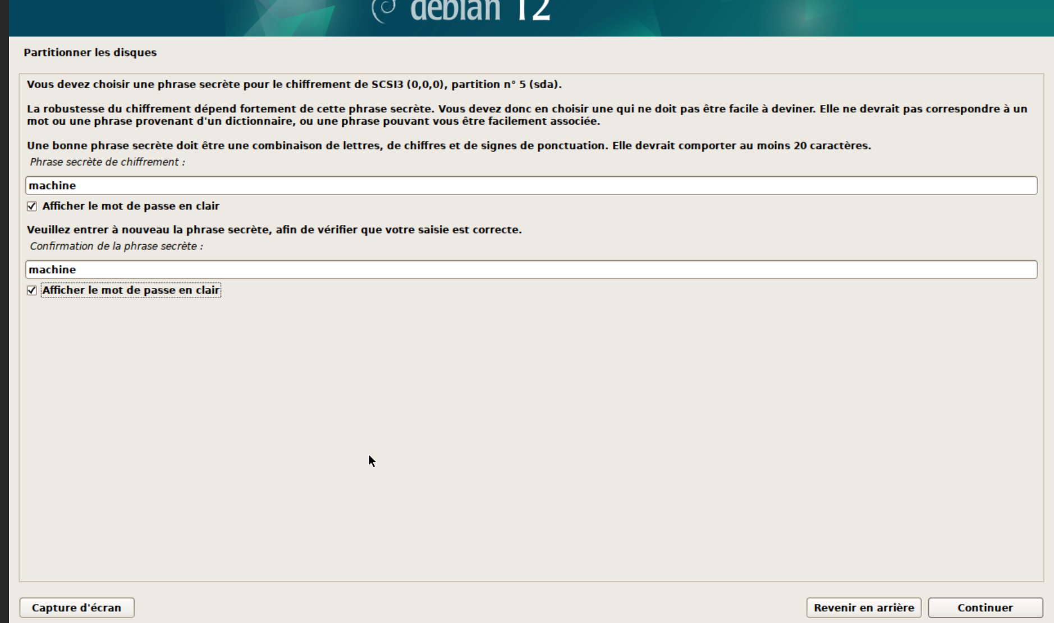Click the Debian swirl logo in banner
Viewport: 1054px width, 623px height.
click(384, 10)
